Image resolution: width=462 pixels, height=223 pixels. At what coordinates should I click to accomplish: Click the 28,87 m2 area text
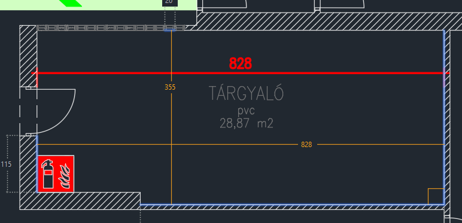click(x=247, y=123)
